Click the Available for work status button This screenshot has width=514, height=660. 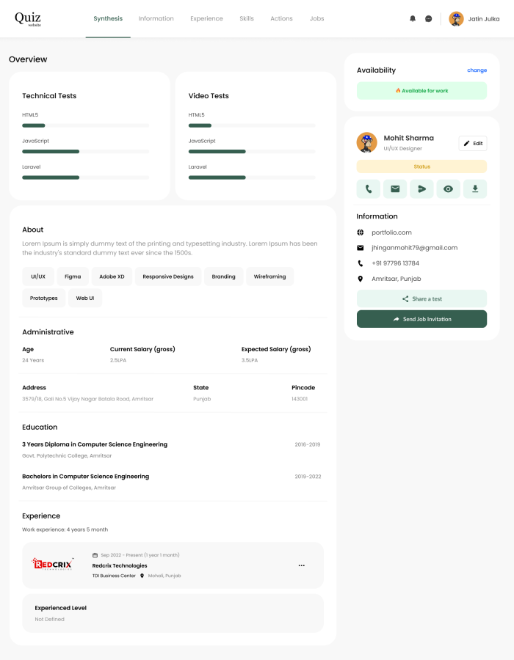point(421,91)
